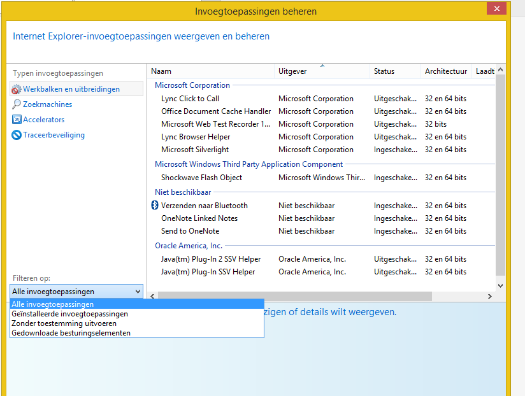This screenshot has height=396, width=525.
Task: Sort the list by the Uitgever column
Action: 322,71
